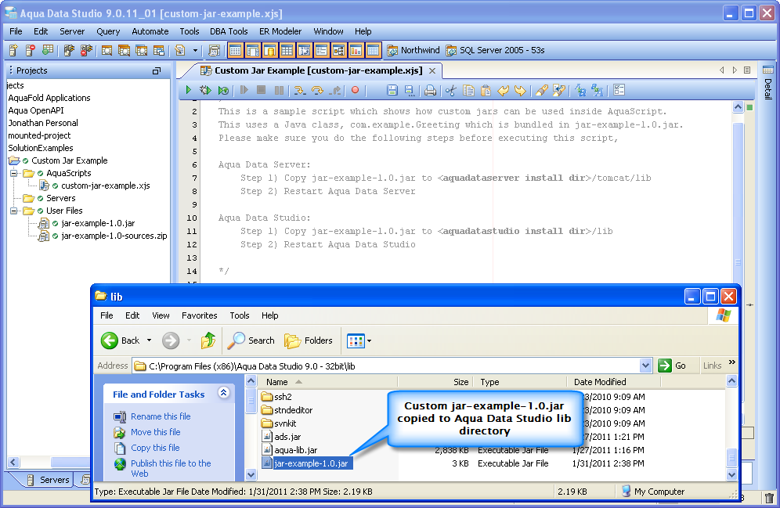Toggle the first orange-highlighted grid icon in main toolbar
The height and width of the screenshot is (508, 780).
(235, 50)
